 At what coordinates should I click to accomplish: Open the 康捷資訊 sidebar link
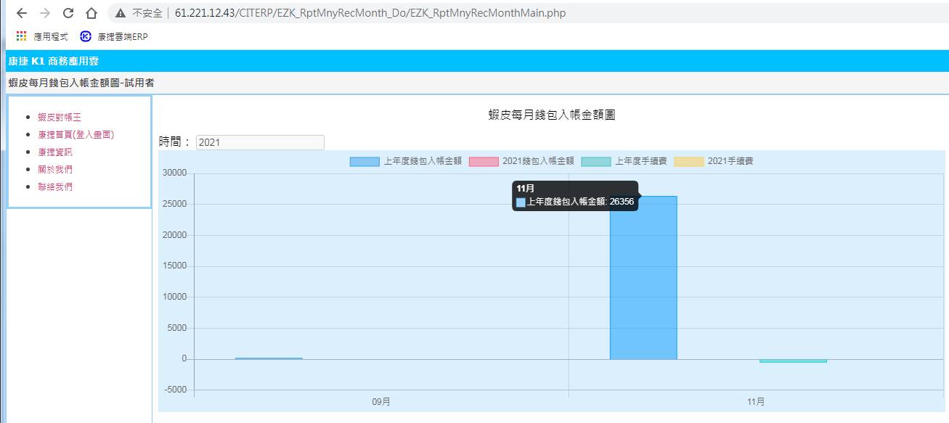(x=55, y=152)
